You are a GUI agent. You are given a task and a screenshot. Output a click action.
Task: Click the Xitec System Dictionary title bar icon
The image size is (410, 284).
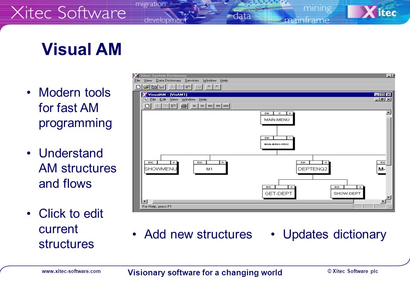[136, 76]
